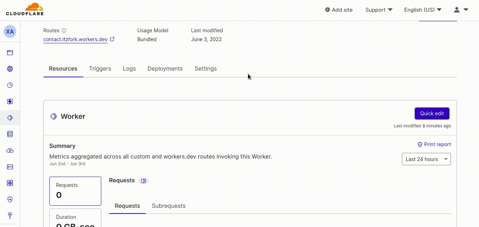Open the Stream cloud-play sidebar icon
Viewport: 479px width, 227px height.
click(10, 150)
